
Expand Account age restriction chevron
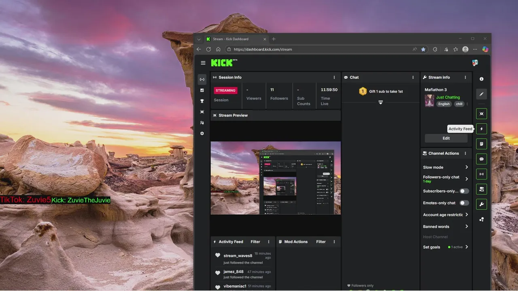467,215
